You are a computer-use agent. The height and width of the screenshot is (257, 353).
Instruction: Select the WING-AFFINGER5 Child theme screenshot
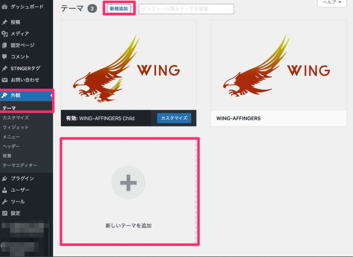coord(129,65)
